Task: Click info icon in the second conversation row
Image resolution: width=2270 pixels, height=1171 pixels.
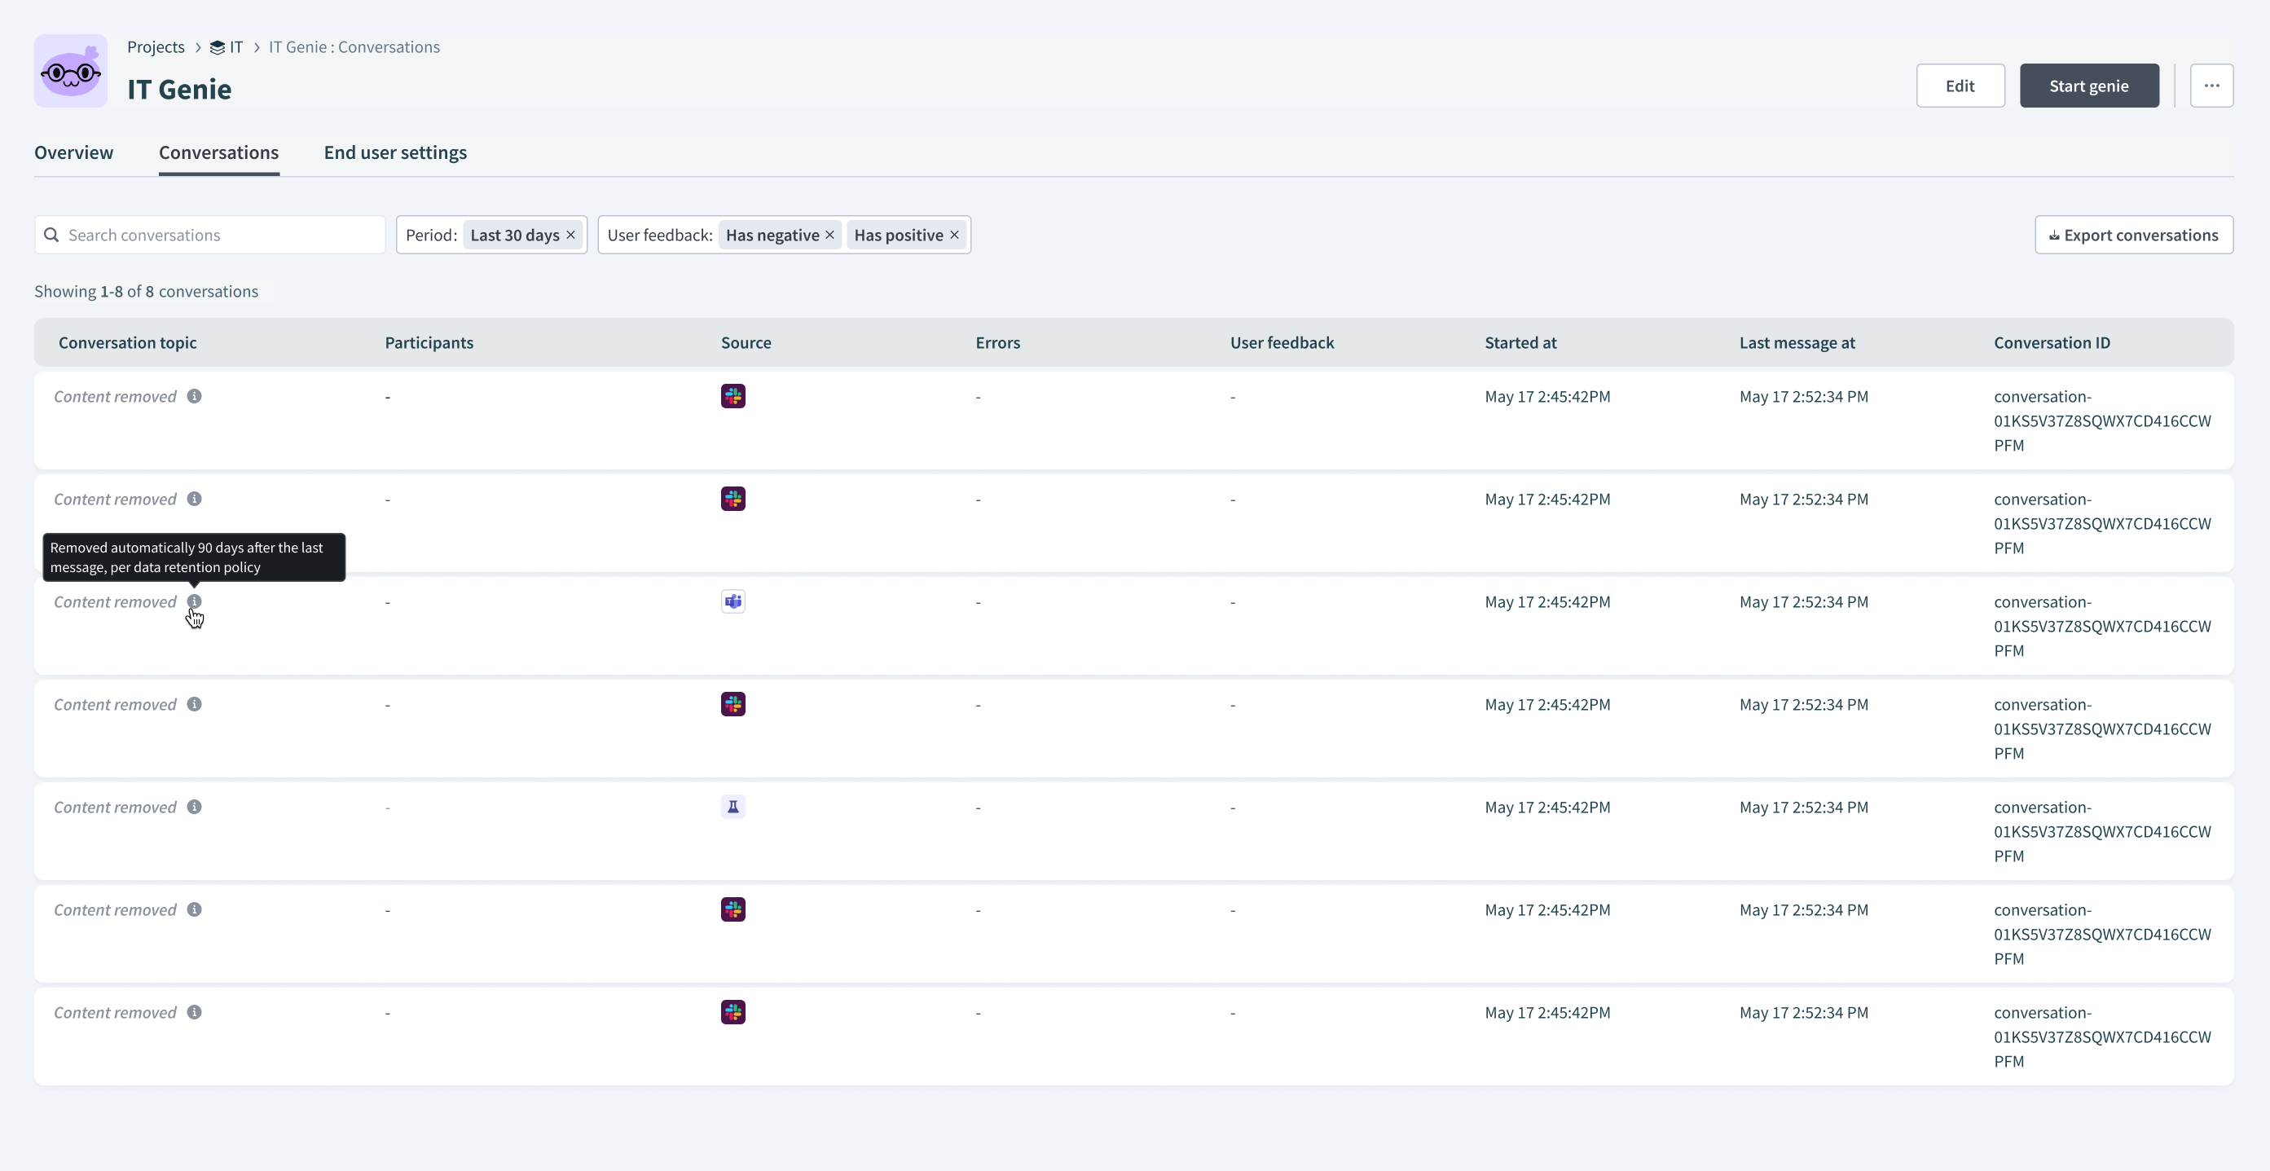Action: tap(194, 499)
